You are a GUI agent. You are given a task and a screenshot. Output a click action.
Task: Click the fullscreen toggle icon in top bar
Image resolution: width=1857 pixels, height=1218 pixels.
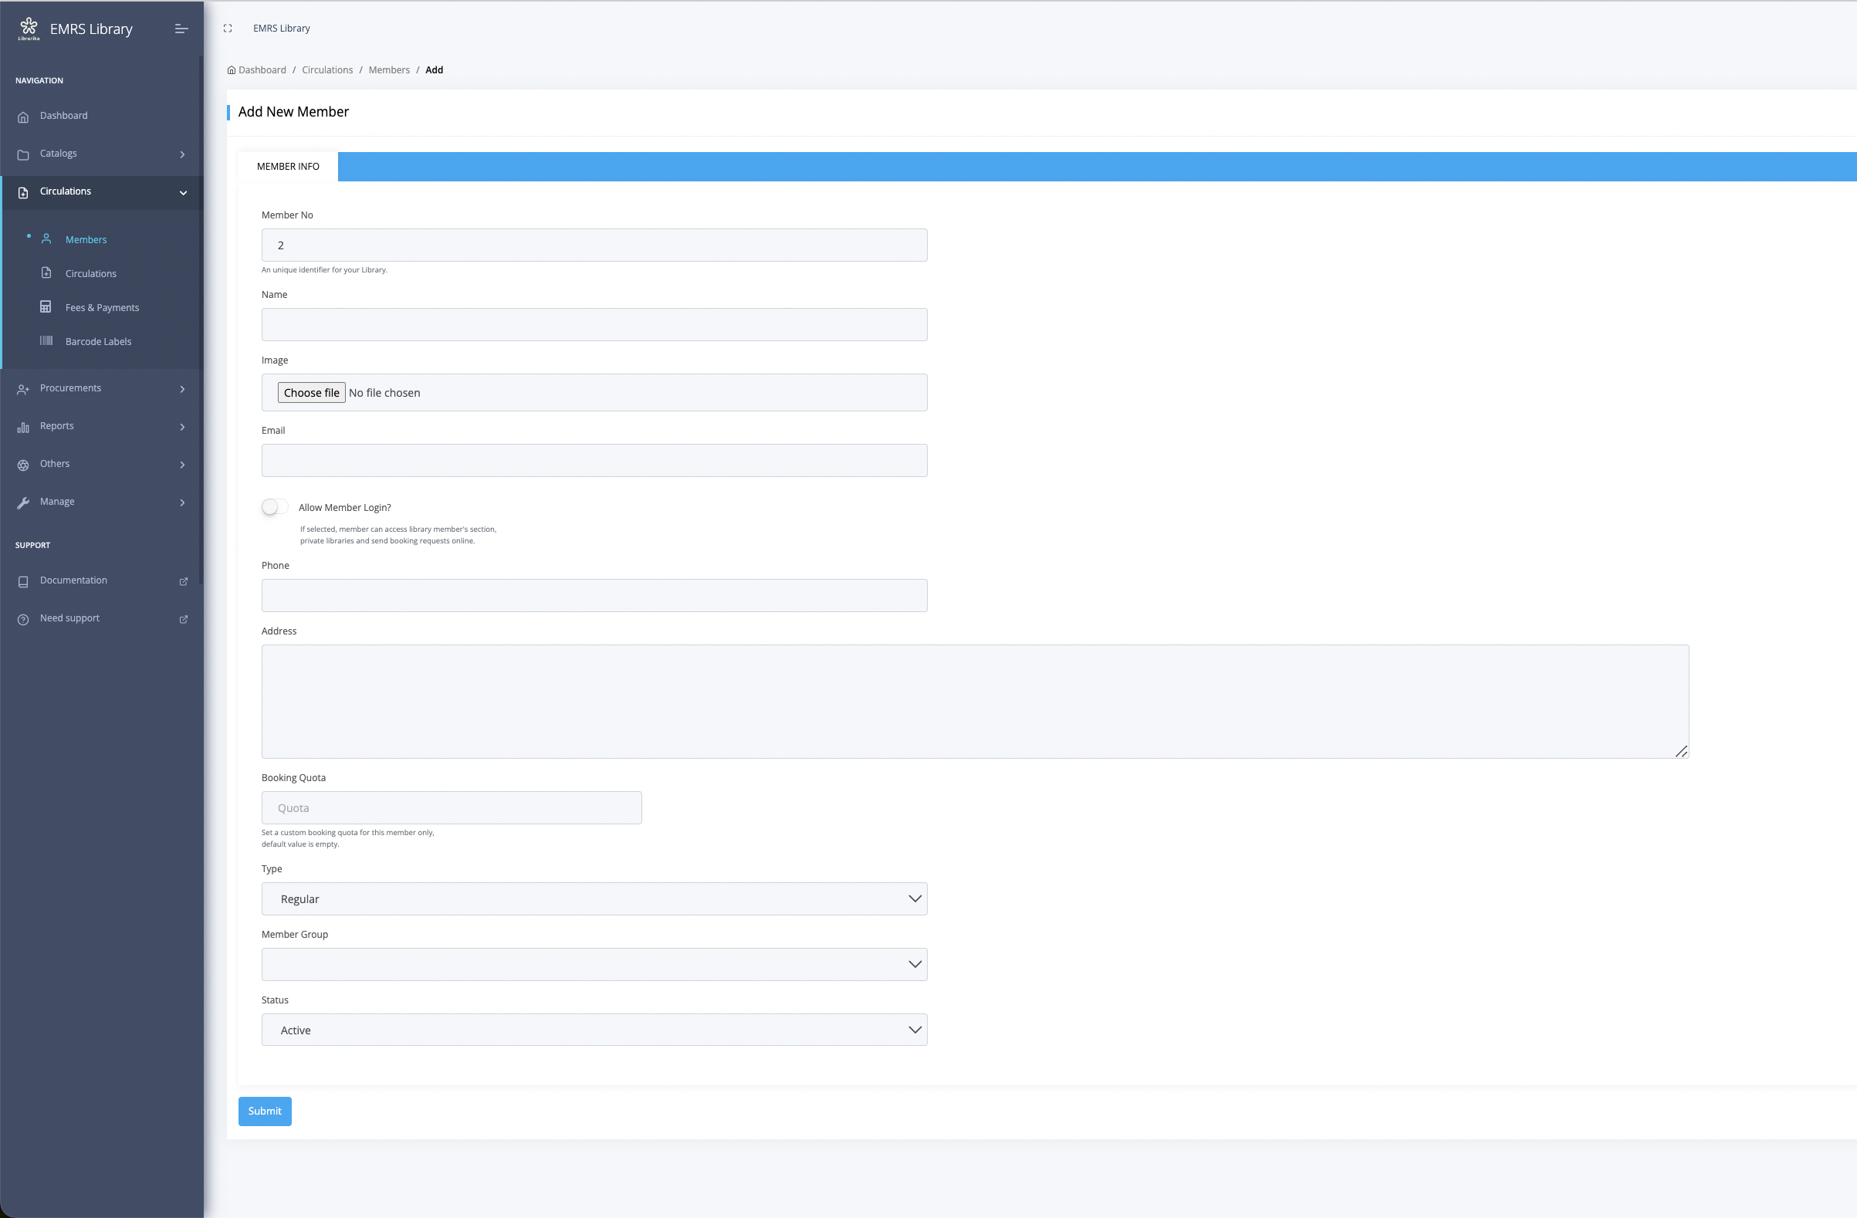point(228,28)
